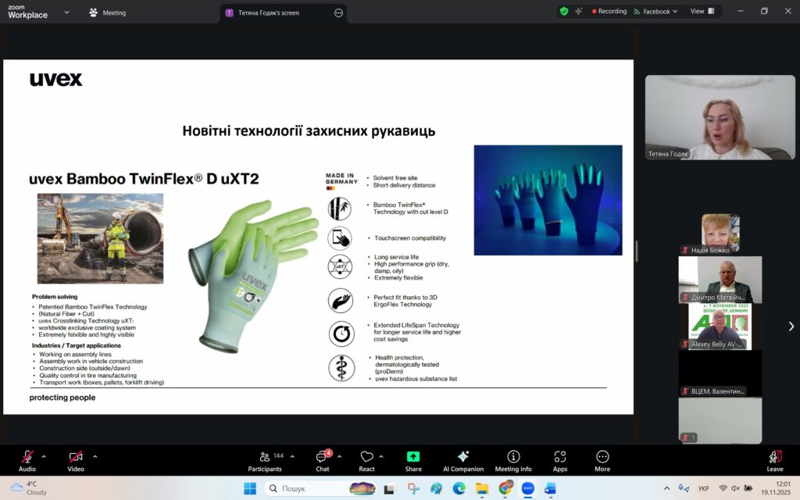
Task: Click the Windows Search box in taskbar
Action: (x=305, y=488)
